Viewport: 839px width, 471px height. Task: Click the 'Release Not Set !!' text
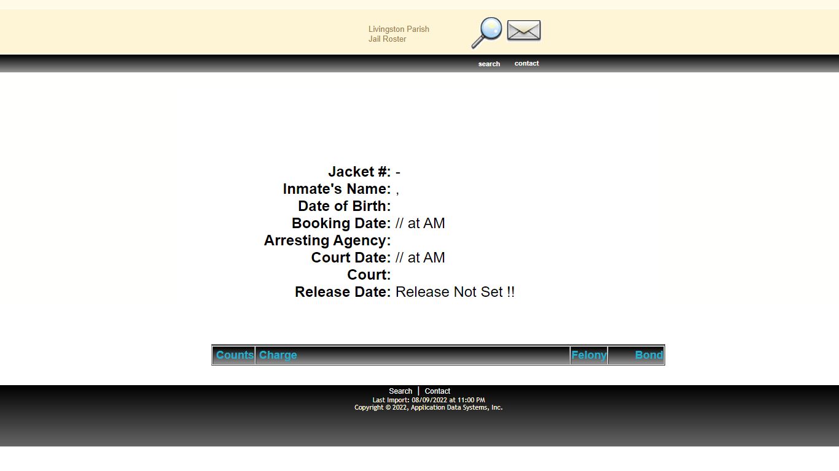click(455, 292)
